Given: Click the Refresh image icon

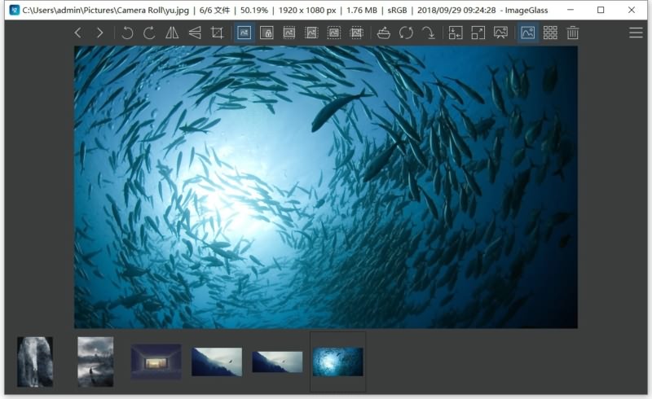Looking at the screenshot, I should point(406,33).
